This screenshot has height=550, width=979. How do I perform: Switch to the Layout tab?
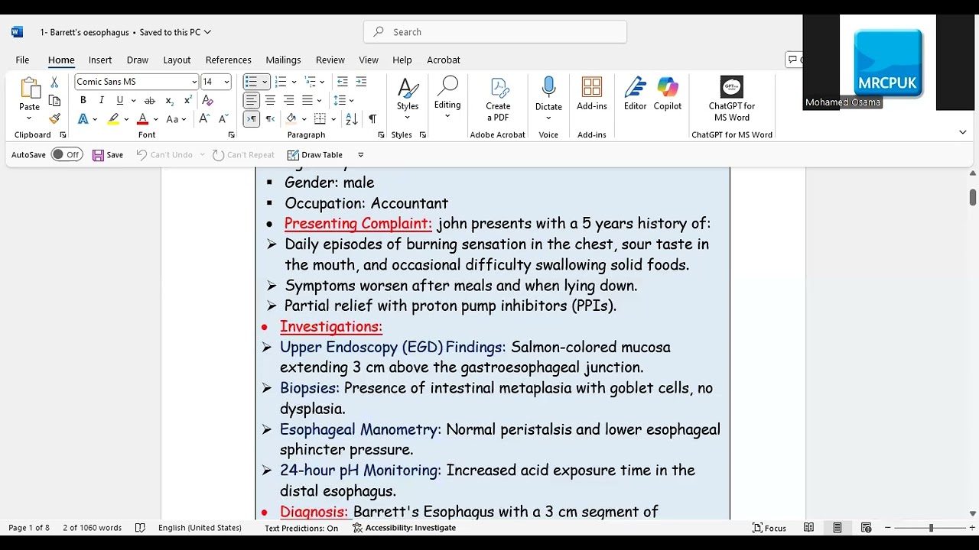(x=177, y=60)
